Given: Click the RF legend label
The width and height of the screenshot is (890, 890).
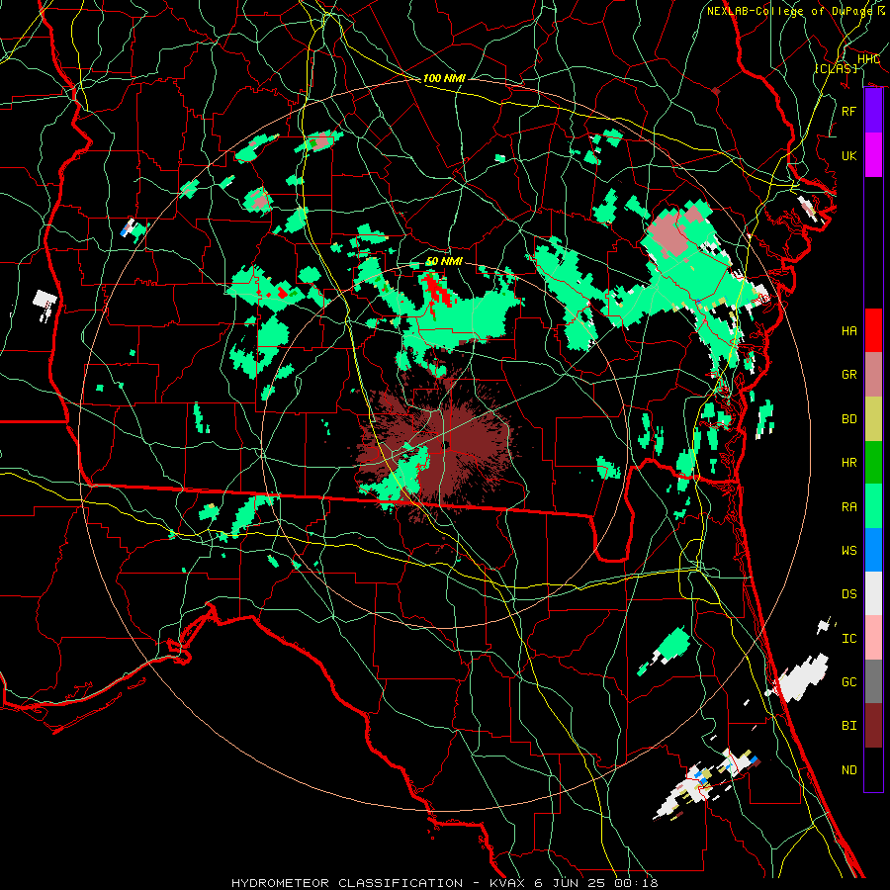Looking at the screenshot, I should (x=848, y=111).
